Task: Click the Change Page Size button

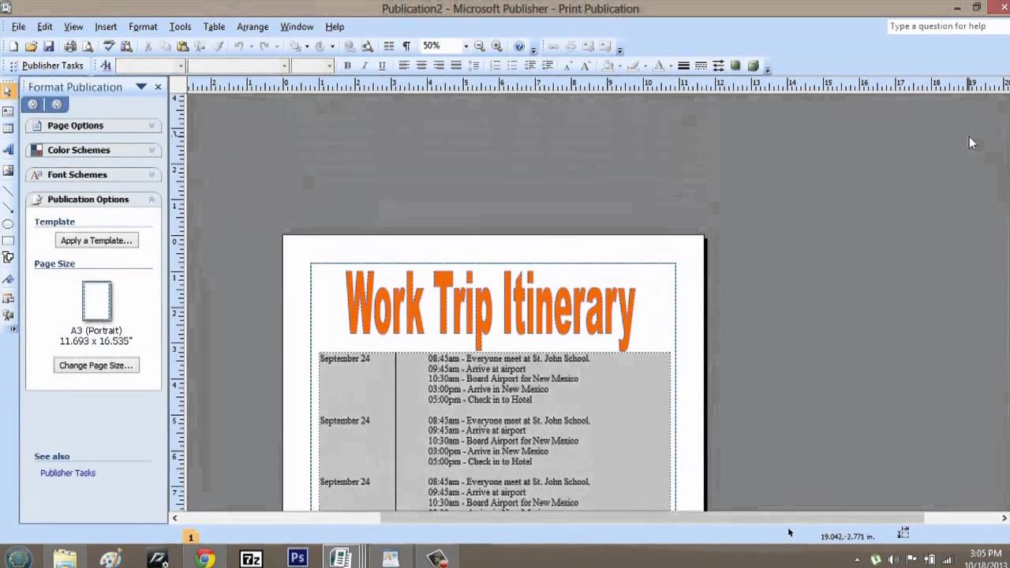Action: 96,365
